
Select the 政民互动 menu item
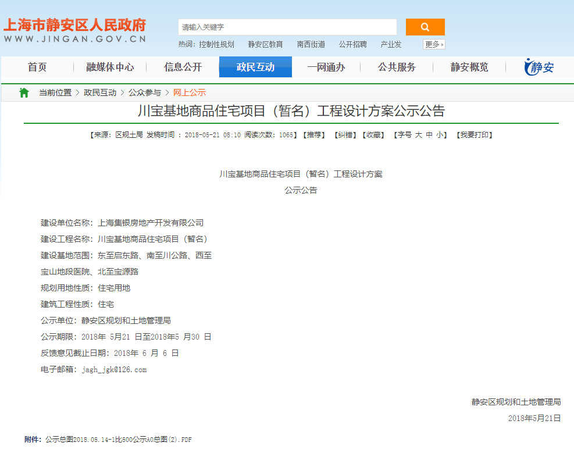(x=255, y=67)
